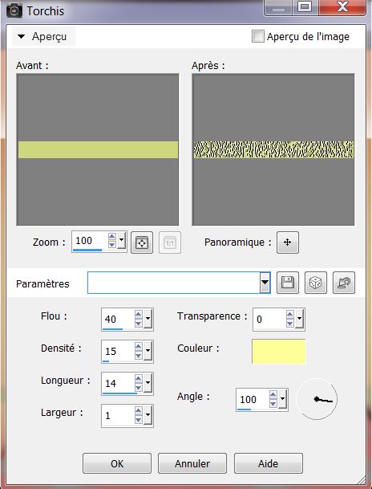Click the fit-to-window zoom icon
372x489 pixels.
142,242
